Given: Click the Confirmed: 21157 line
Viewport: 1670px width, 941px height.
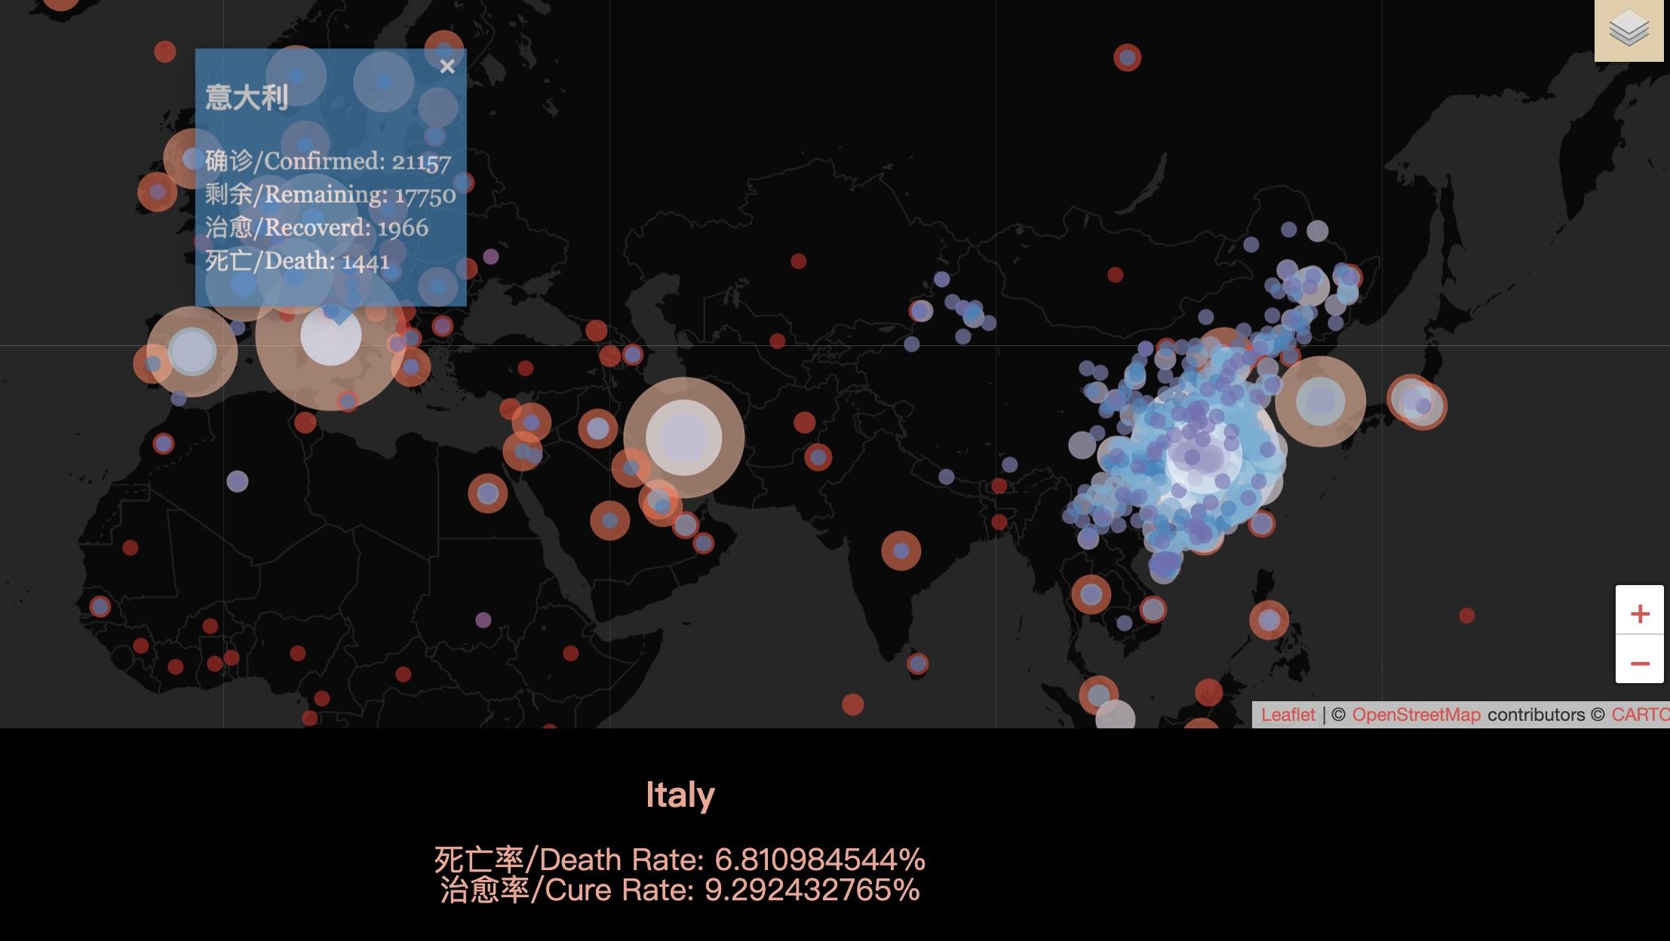Looking at the screenshot, I should 328,161.
